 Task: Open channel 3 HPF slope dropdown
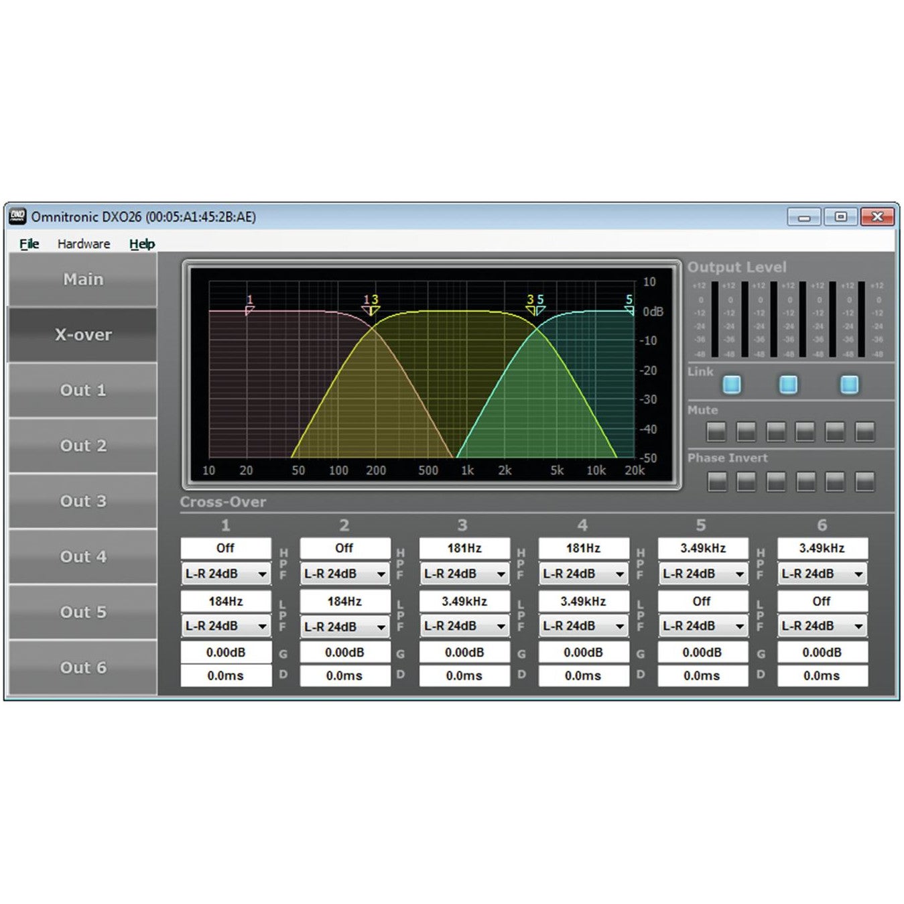(x=464, y=574)
